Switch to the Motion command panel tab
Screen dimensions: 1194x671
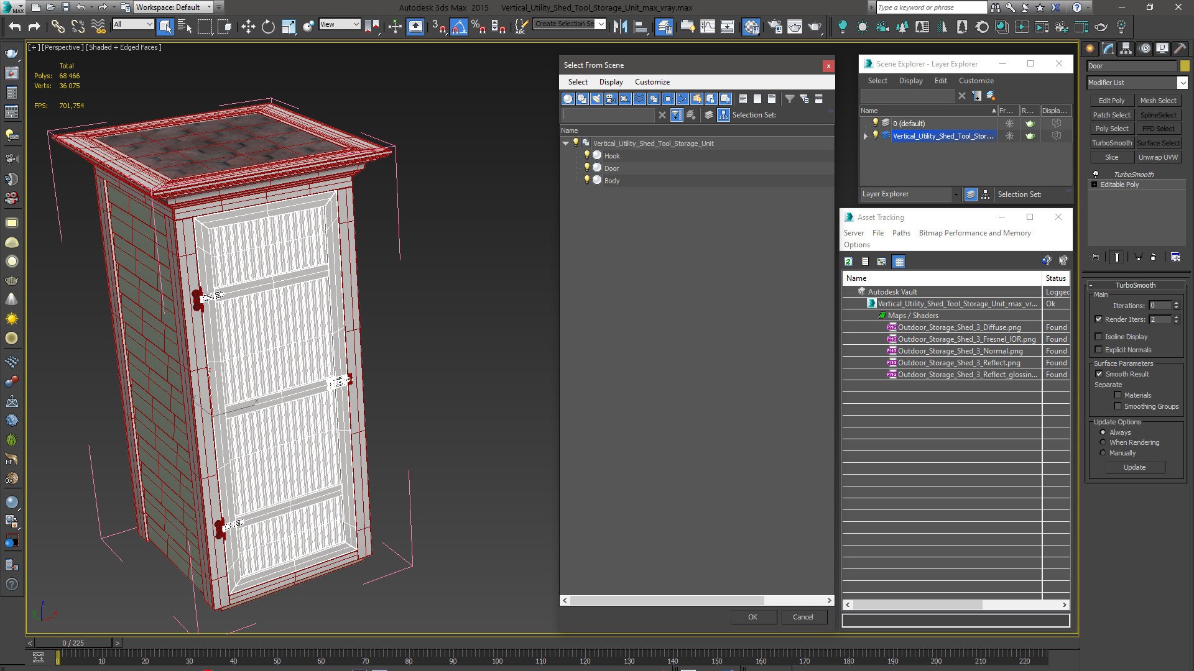[x=1145, y=48]
